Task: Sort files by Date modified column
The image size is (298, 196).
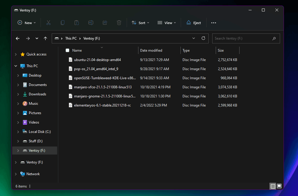Action: tap(151, 50)
